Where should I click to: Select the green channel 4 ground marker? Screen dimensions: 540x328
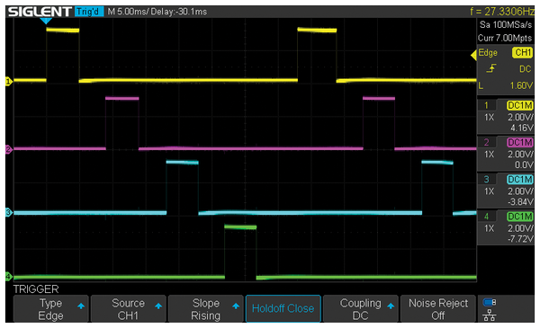click(9, 277)
